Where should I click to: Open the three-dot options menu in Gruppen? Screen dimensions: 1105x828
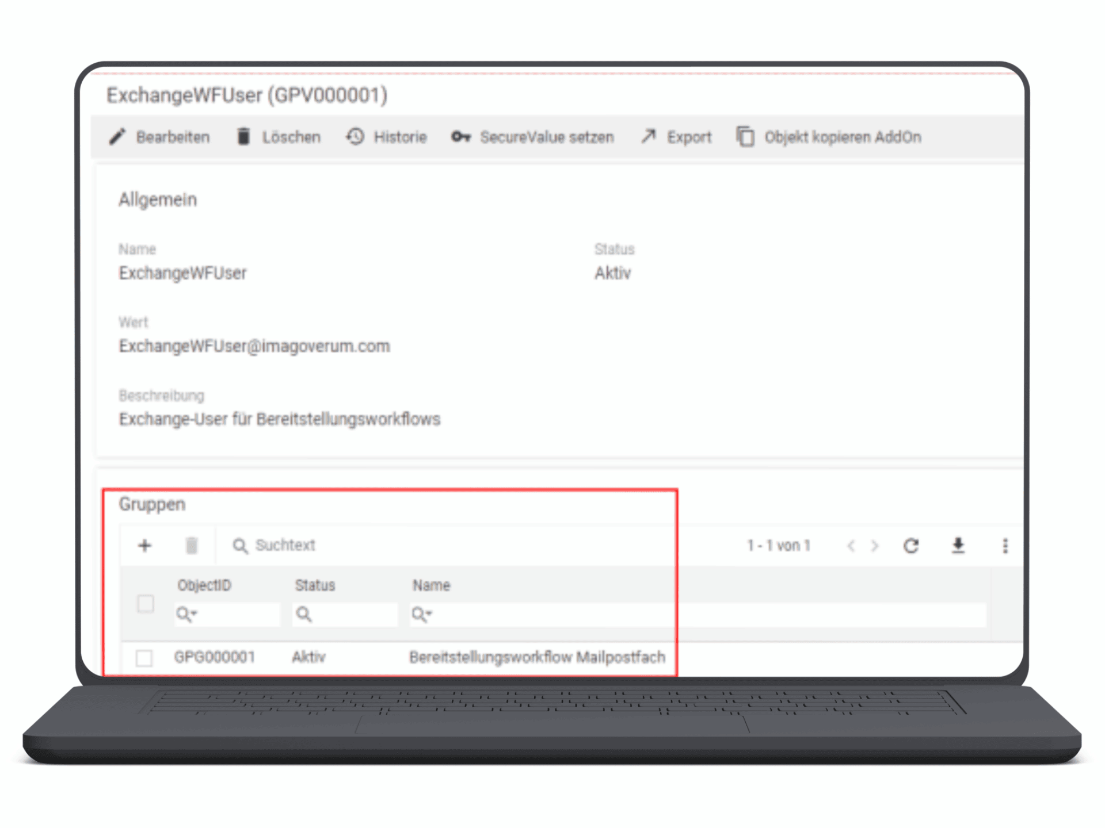[x=1005, y=546]
